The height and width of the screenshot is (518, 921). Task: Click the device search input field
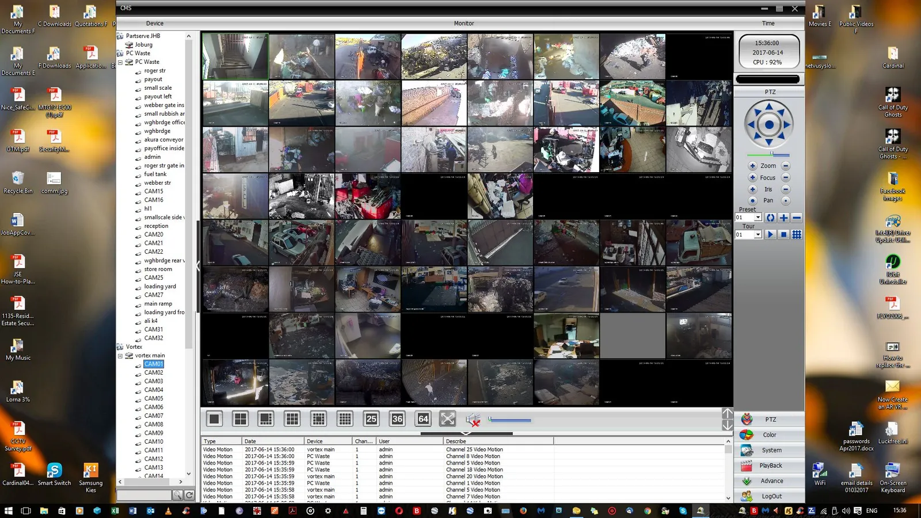(144, 495)
